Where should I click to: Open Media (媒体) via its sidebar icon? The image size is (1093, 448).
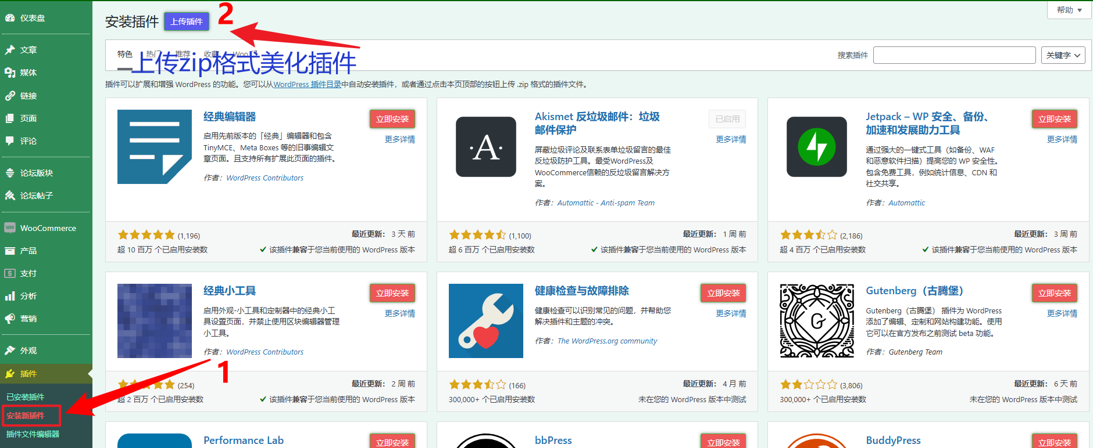(10, 73)
